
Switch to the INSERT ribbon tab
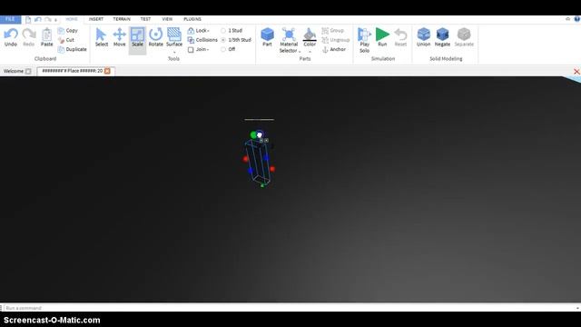pyautogui.click(x=96, y=19)
